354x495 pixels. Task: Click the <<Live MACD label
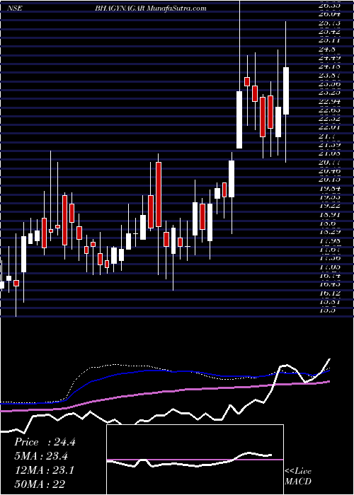point(298,477)
